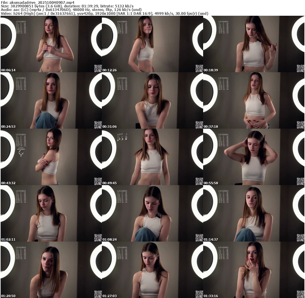Screen dimensions: 305x298
Task: Open the thumbnail at 00:49:45
Action: [152, 157]
